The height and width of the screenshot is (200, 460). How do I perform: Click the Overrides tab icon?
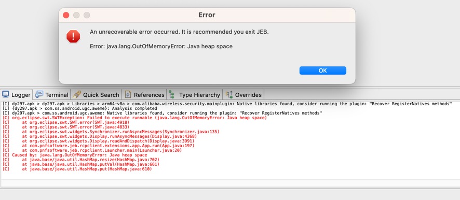229,94
